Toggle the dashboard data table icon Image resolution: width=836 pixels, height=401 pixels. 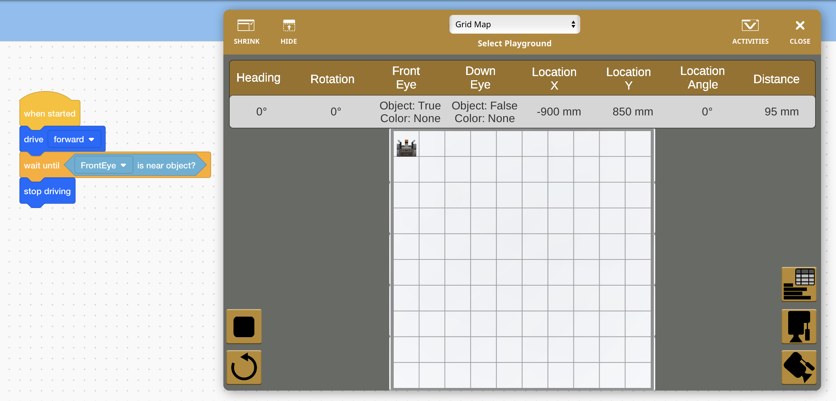799,285
